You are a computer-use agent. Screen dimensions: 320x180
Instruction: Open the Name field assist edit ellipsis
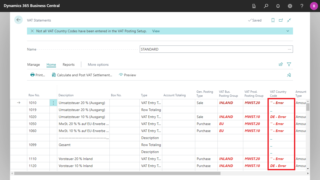pos(289,49)
